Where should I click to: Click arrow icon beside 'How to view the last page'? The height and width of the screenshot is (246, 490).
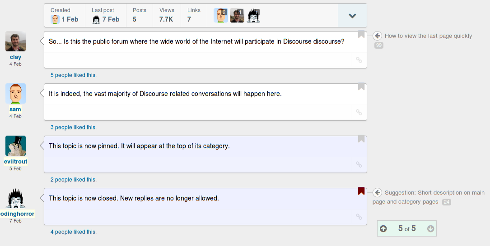(x=377, y=36)
